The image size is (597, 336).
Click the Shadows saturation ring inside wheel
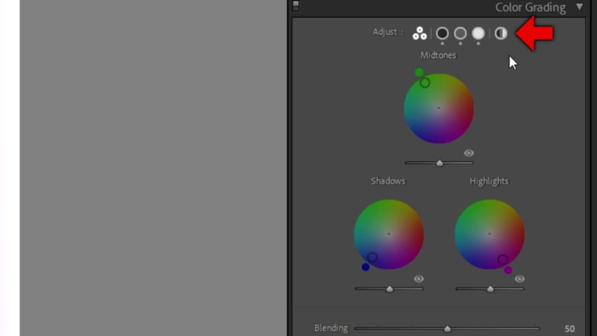[x=372, y=257]
